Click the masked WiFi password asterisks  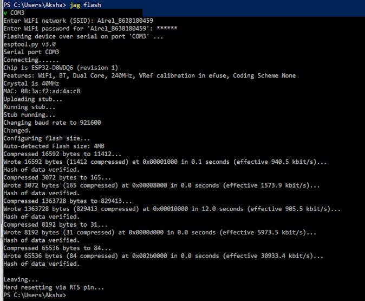(166, 28)
